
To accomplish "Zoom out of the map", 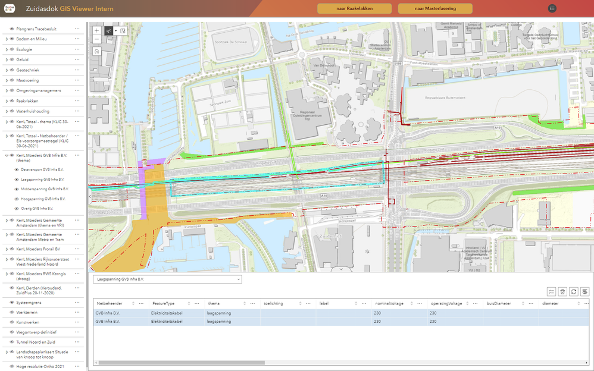I will [x=96, y=39].
